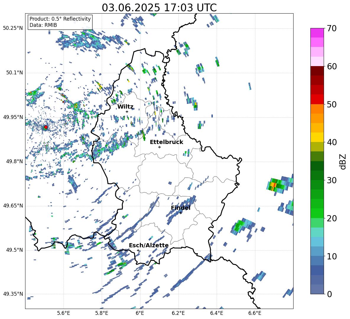350x319 pixels.
Task: Click the Esch/Alzette city label
Action: (149, 245)
